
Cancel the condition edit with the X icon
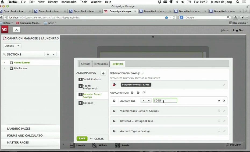point(224,101)
